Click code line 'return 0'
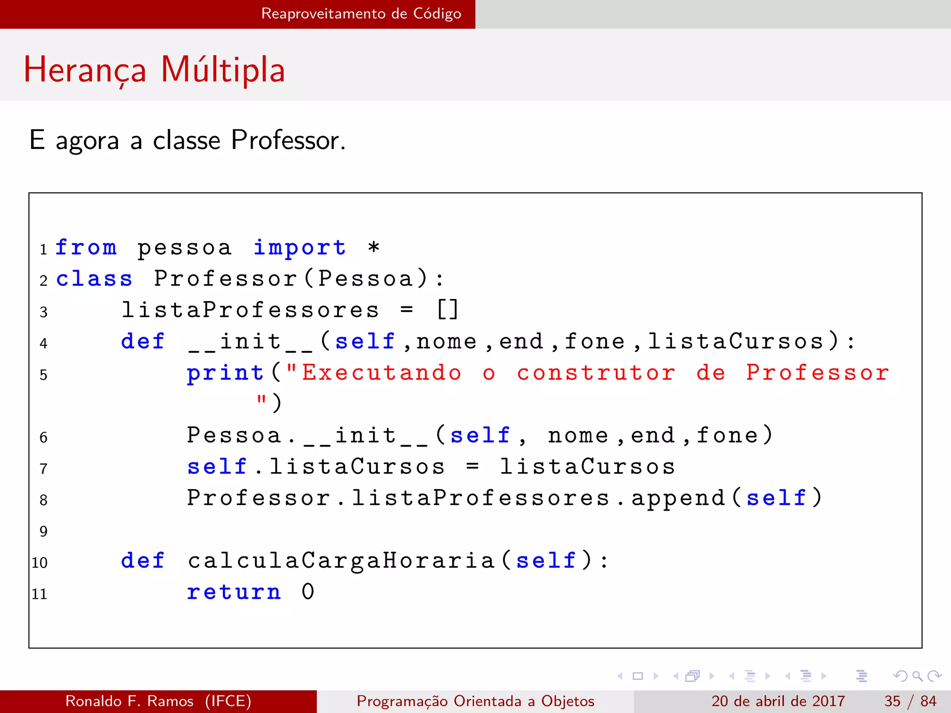Viewport: 951px width, 713px height. [x=251, y=592]
